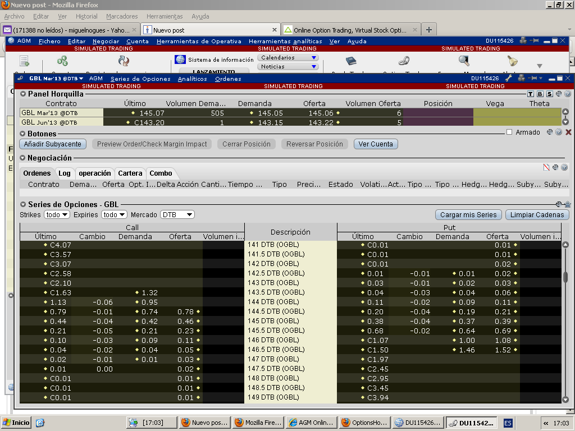
Task: Click the bell alert toolbar icon
Action: pos(512,61)
